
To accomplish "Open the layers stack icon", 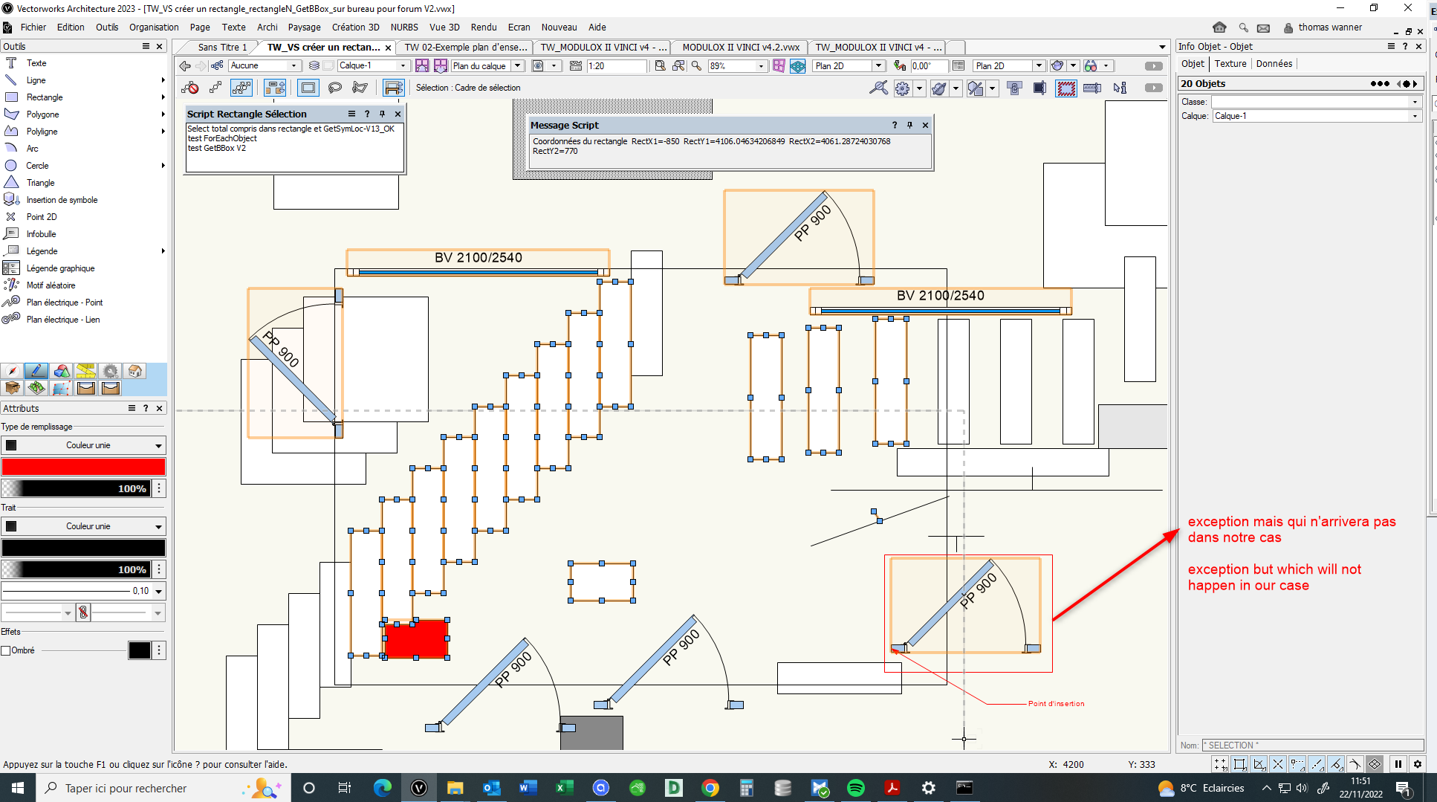I will pos(314,66).
